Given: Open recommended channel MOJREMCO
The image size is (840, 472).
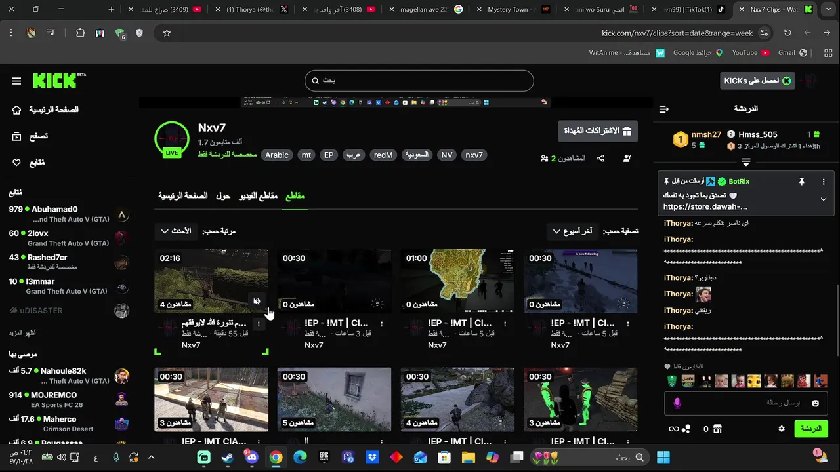Looking at the screenshot, I should pos(69,400).
